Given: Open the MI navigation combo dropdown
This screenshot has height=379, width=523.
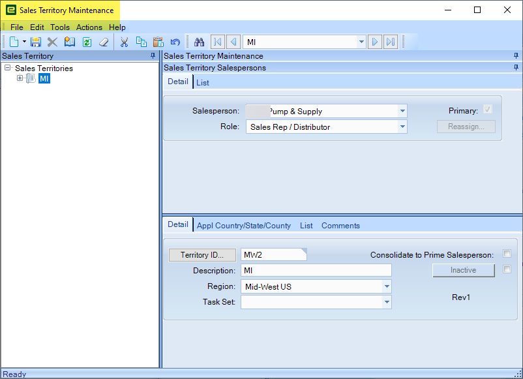Looking at the screenshot, I should click(x=361, y=42).
